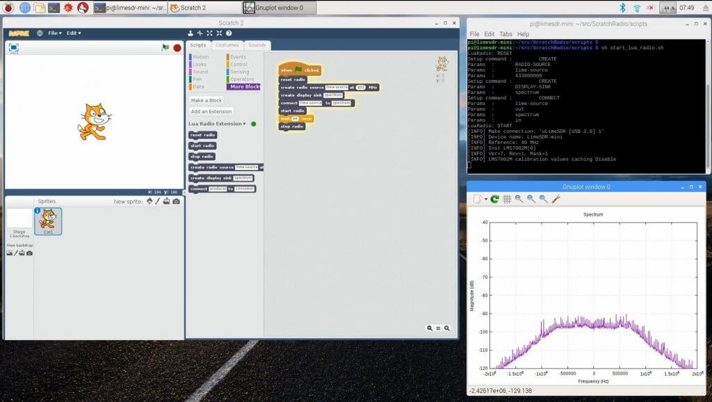
Task: Click the green flag to run the script
Action: coord(165,48)
